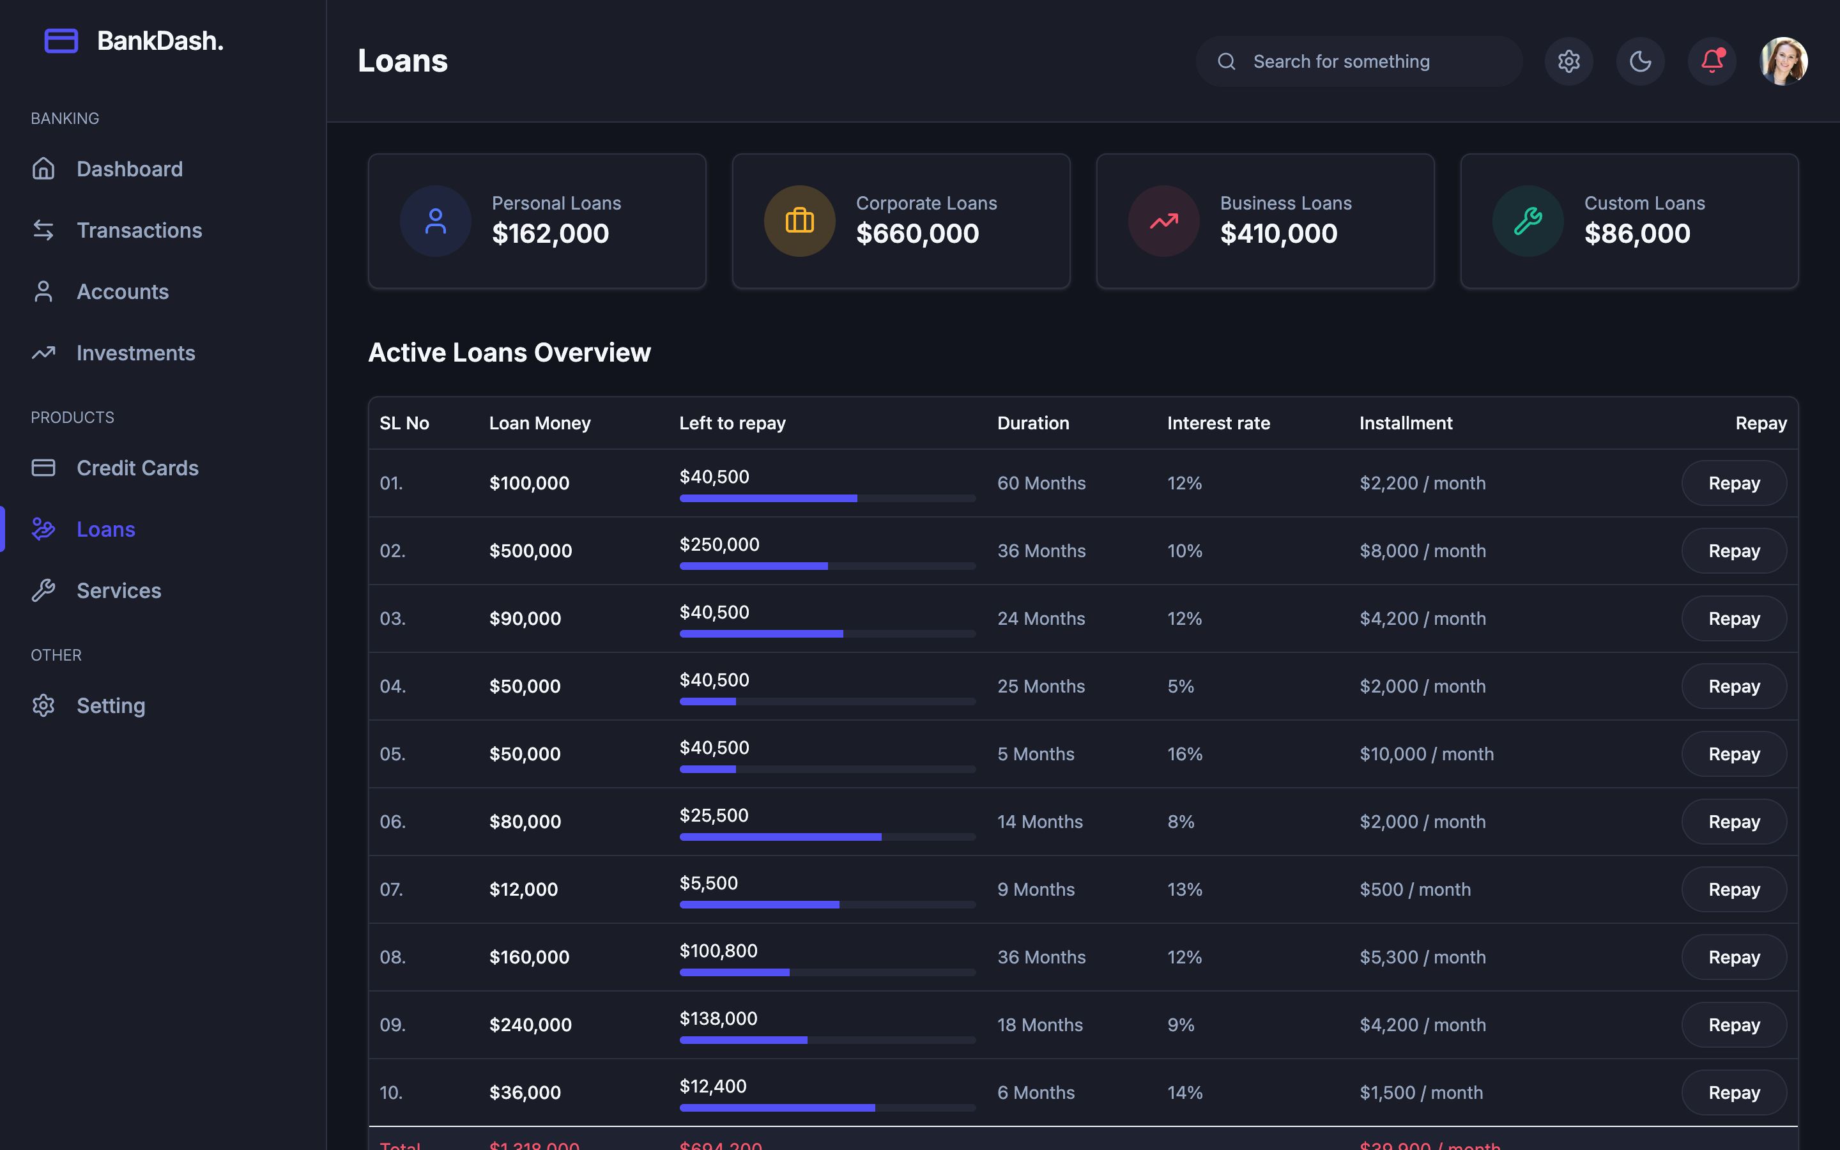
Task: Click the search magnifier icon
Action: [x=1227, y=61]
